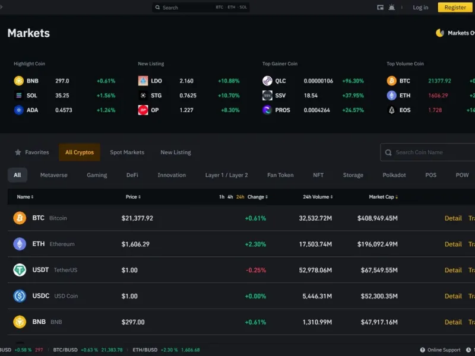
Task: Click the top Search input field
Action: click(201, 7)
